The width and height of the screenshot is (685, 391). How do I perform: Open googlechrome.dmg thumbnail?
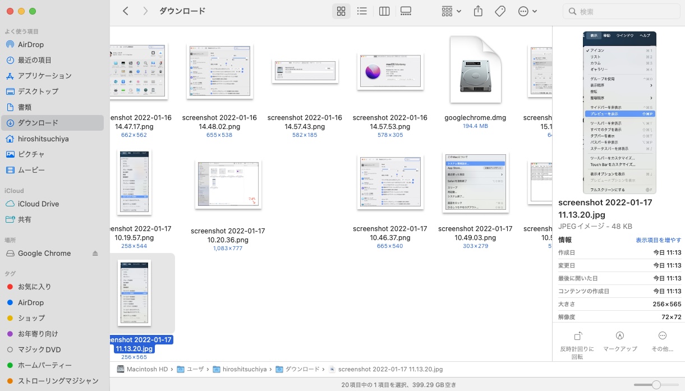coord(475,69)
